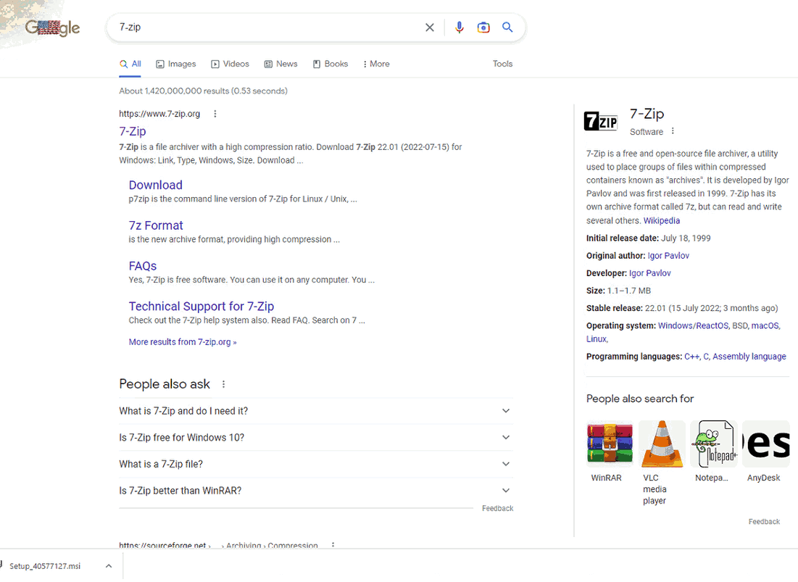This screenshot has width=798, height=582.
Task: Click Feedback under People also ask
Action: pos(497,508)
